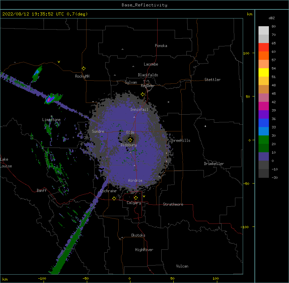Select the Olds label
The image size is (289, 283).
click(130, 132)
